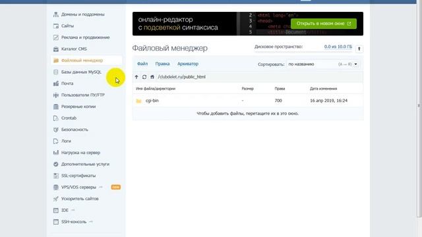Image resolution: width=422 pixels, height=237 pixels.
Task: Click the Права column header
Action: [280, 89]
